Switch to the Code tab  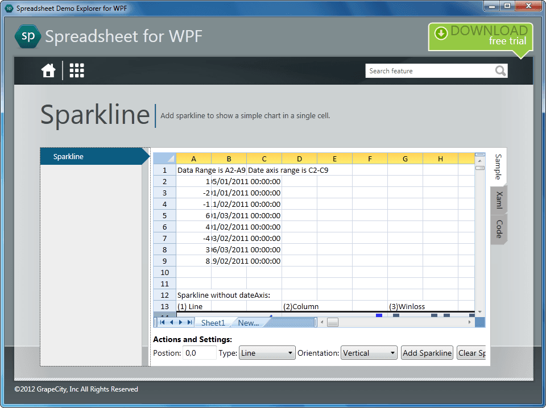499,229
